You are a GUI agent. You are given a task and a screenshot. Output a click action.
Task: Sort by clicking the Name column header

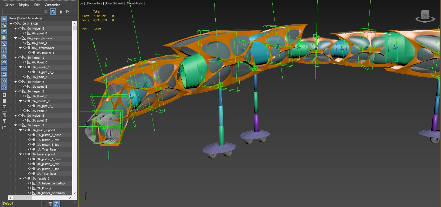coord(25,18)
